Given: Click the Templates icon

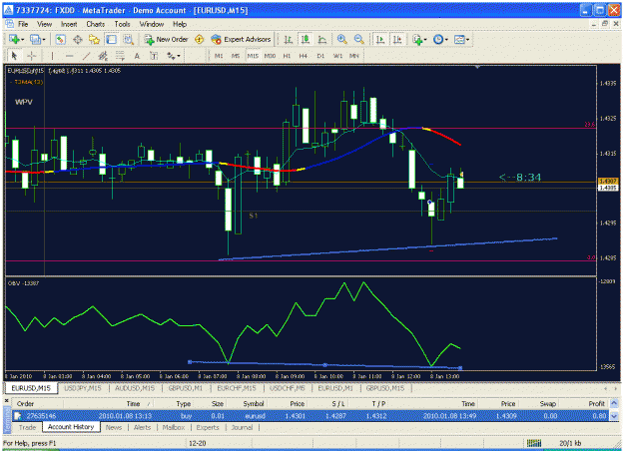Looking at the screenshot, I should coord(459,39).
